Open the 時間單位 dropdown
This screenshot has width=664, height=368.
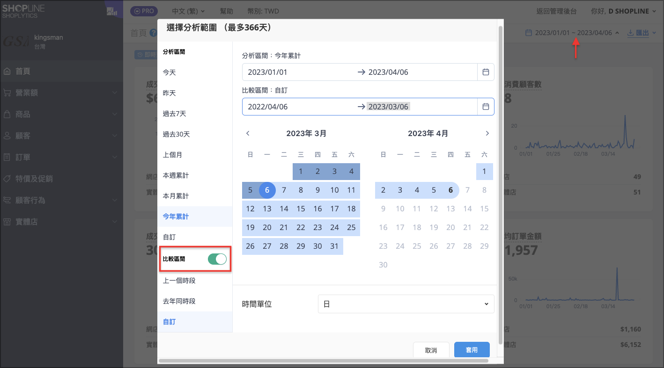(x=406, y=304)
